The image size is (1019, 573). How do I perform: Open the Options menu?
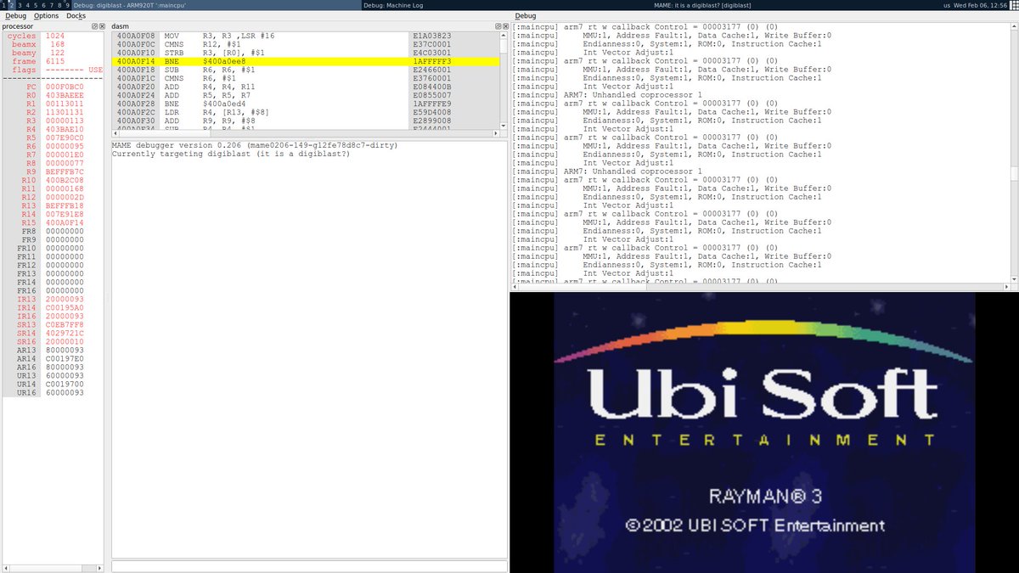click(x=47, y=16)
